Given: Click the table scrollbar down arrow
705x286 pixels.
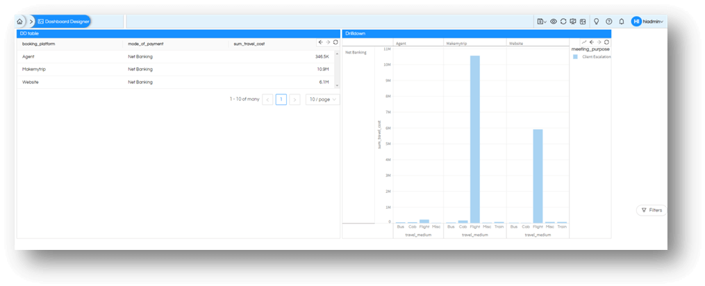Looking at the screenshot, I should 337,85.
